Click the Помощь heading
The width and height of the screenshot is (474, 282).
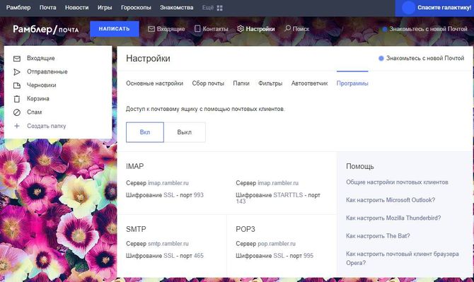[359, 166]
